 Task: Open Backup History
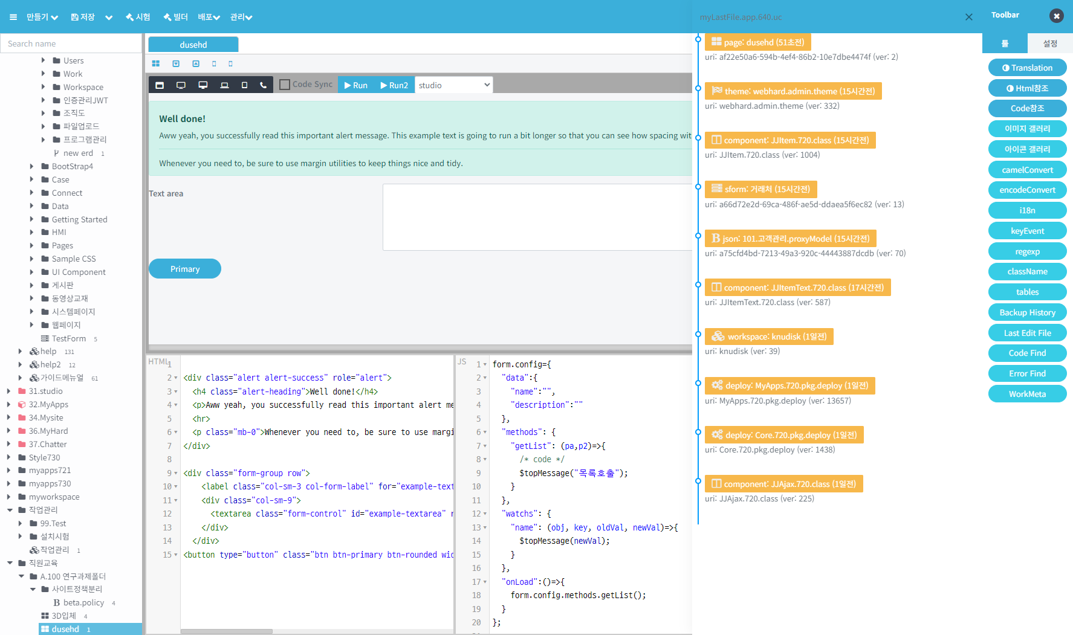click(x=1027, y=312)
